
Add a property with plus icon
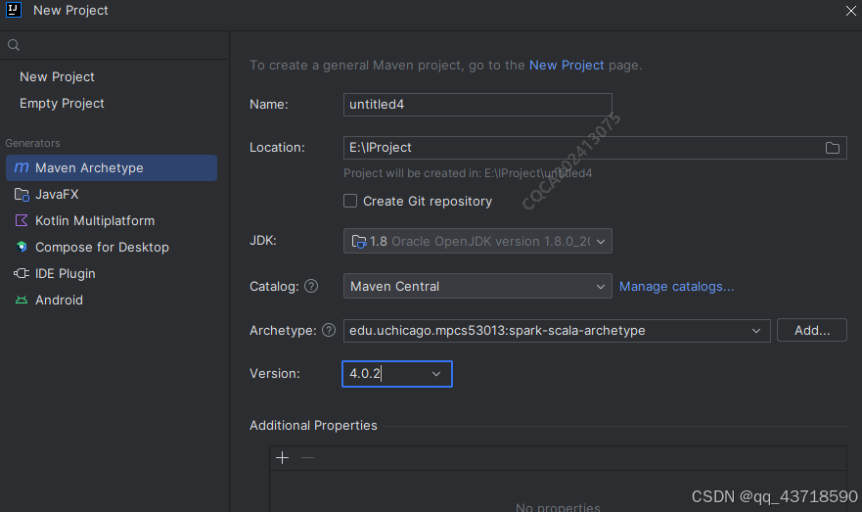[x=283, y=458]
